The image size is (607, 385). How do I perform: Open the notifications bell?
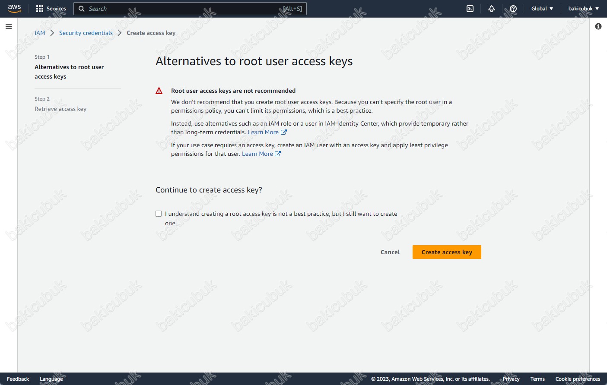point(491,9)
